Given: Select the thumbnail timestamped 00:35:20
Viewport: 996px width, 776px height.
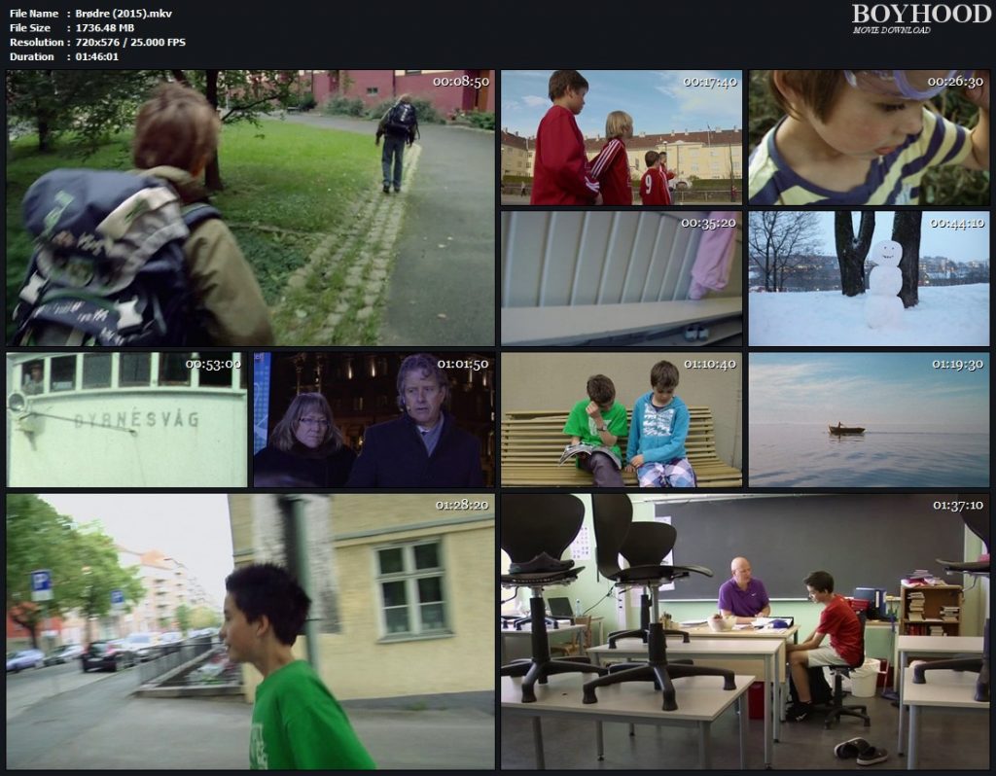Looking at the screenshot, I should pos(622,278).
